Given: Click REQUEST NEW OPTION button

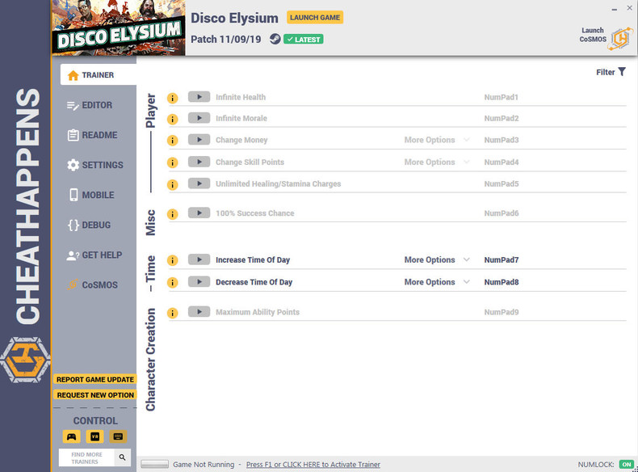Looking at the screenshot, I should tap(94, 395).
